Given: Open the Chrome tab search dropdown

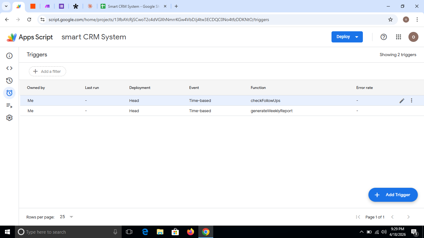Looking at the screenshot, I should pos(6,6).
